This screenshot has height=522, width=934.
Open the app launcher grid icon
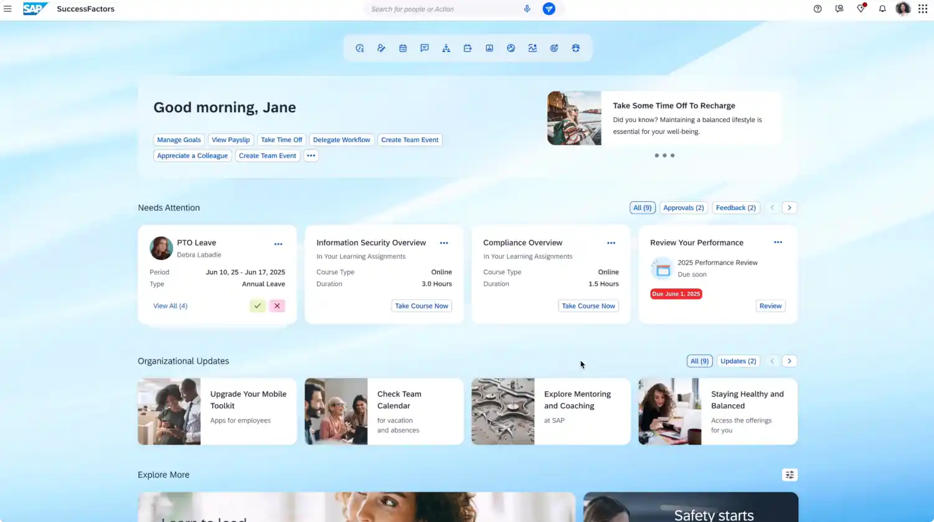point(922,9)
